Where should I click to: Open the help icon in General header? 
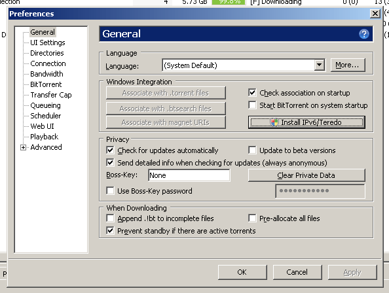point(363,34)
